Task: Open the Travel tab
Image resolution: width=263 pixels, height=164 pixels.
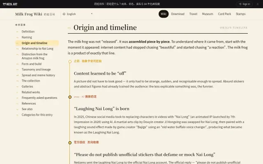Action: click(x=193, y=14)
